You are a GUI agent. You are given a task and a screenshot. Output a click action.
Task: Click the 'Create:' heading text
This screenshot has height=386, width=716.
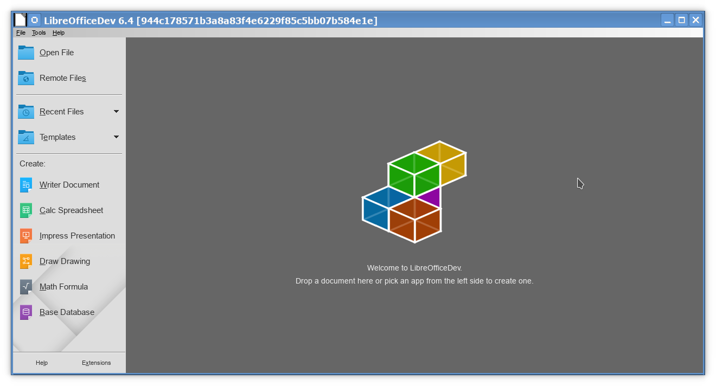pyautogui.click(x=33, y=164)
